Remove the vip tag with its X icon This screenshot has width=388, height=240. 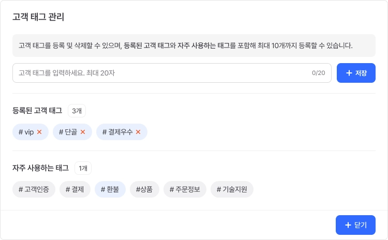click(39, 132)
